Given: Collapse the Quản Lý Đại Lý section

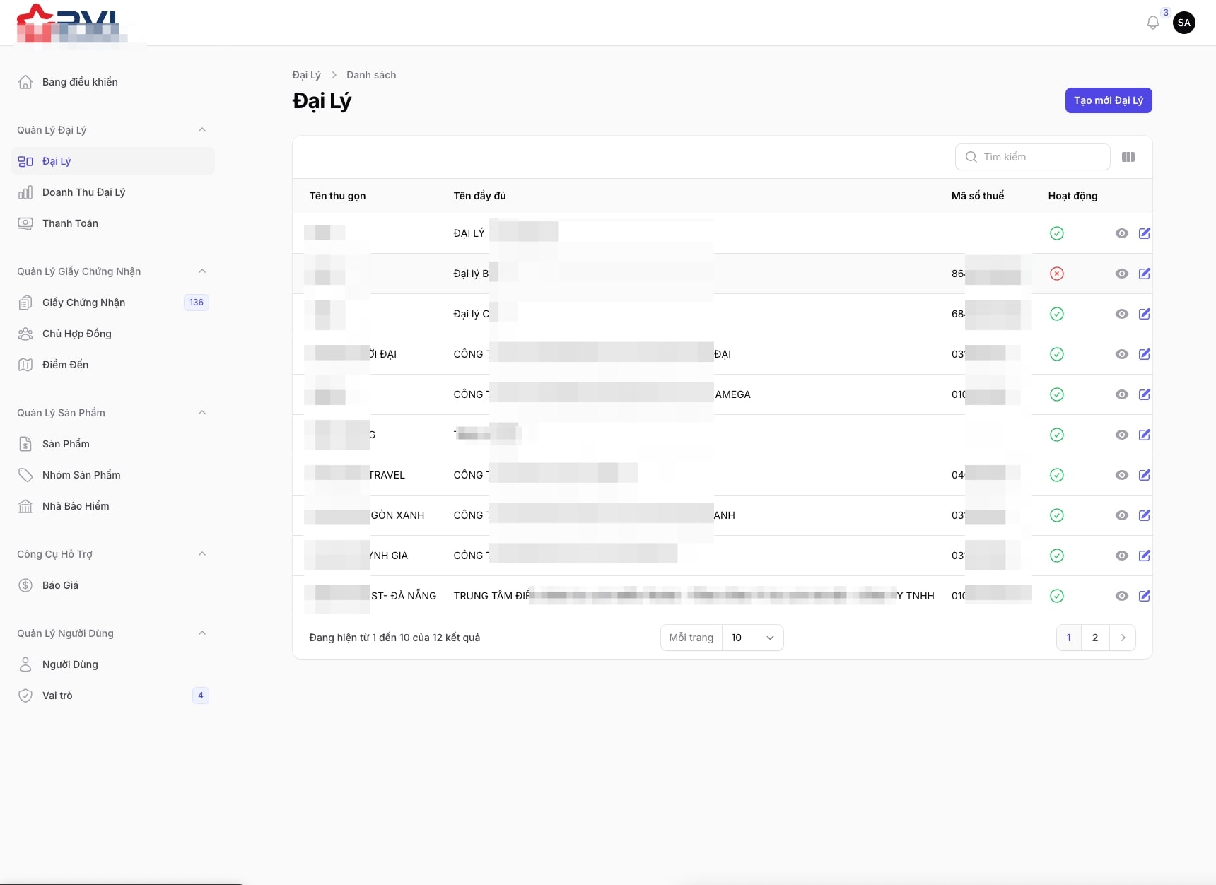Looking at the screenshot, I should tap(201, 130).
